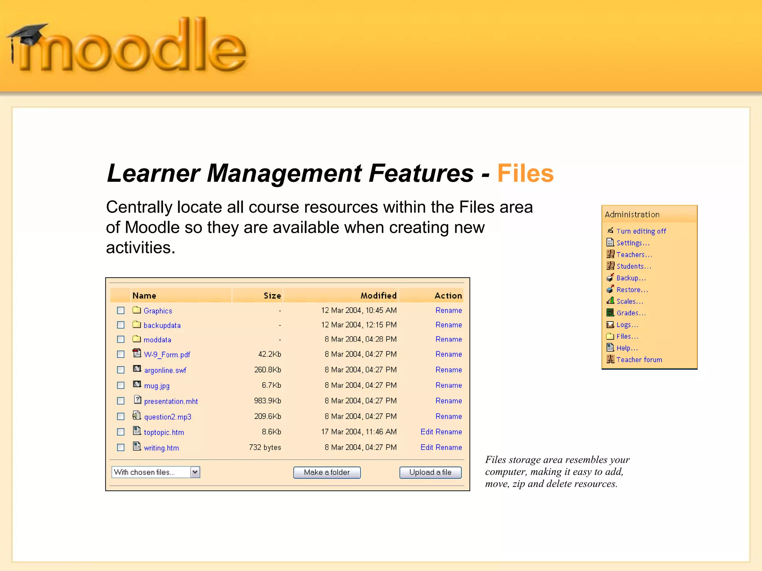Screen dimensions: 762x571
Task: Open Restore in Administration menu
Action: pyautogui.click(x=632, y=290)
